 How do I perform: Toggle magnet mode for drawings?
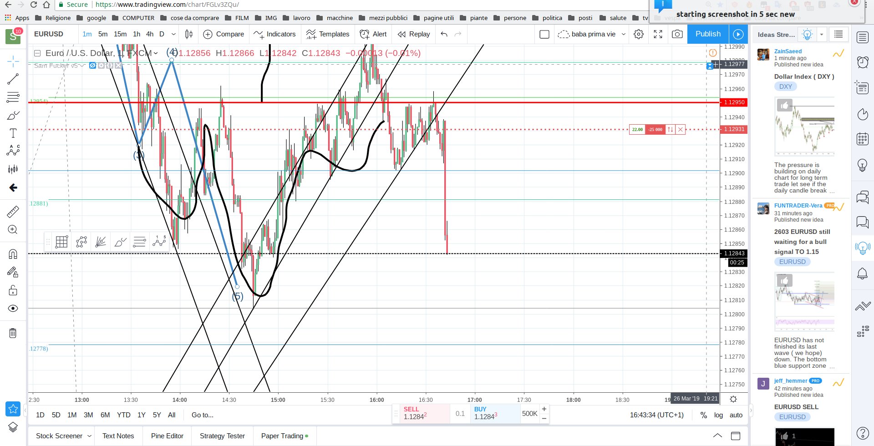(x=13, y=254)
